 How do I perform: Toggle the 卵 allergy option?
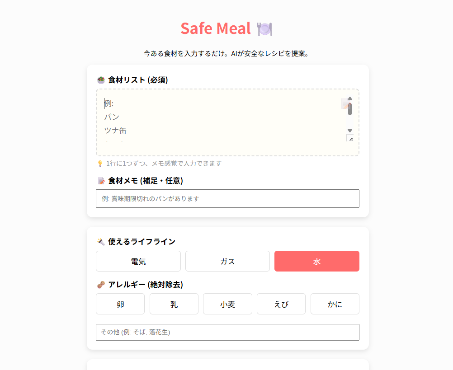(120, 304)
